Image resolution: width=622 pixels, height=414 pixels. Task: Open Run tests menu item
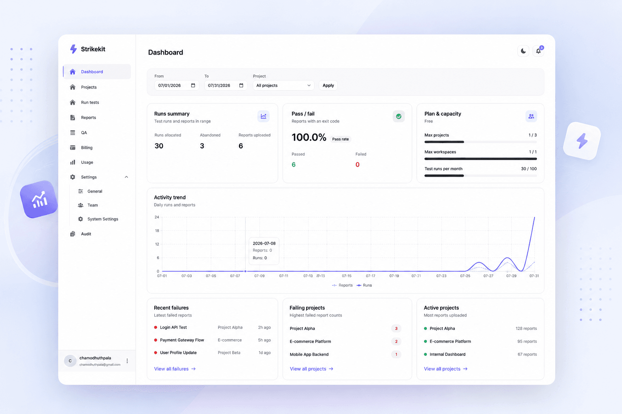(97, 102)
